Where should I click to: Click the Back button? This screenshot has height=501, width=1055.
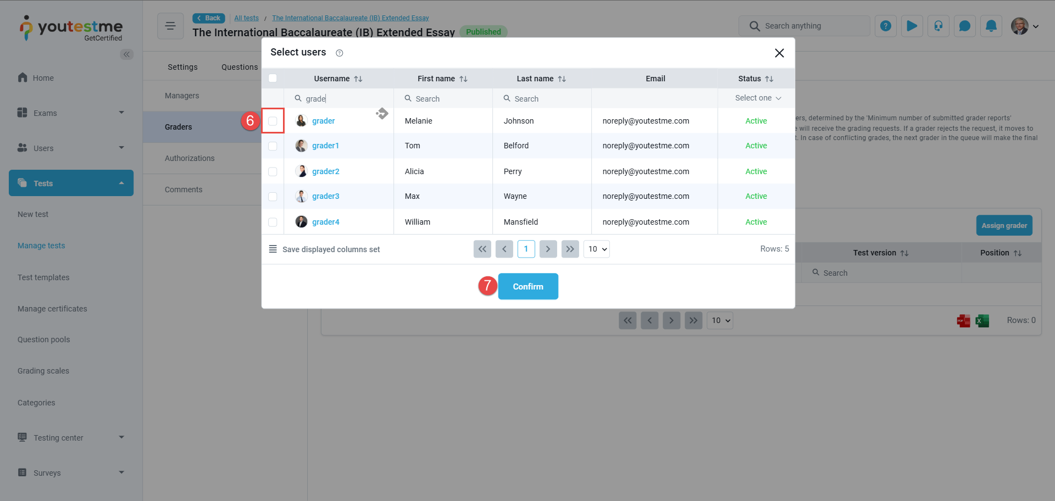209,18
